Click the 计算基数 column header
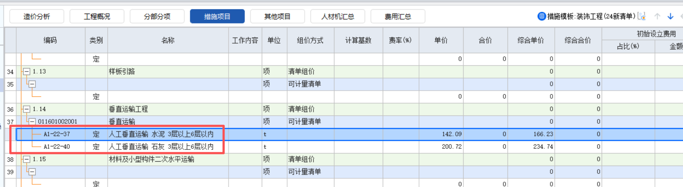The image size is (683, 187). 359,41
